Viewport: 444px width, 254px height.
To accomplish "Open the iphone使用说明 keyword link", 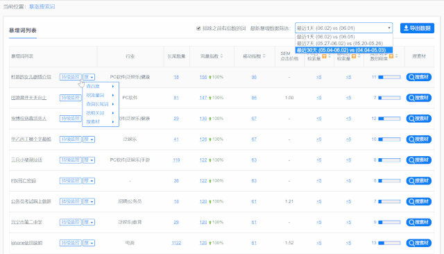I will point(26,243).
